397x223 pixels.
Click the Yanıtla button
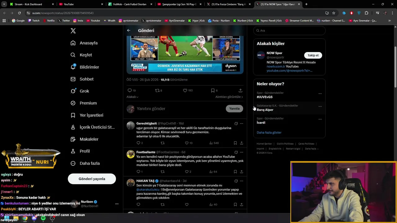[234, 109]
